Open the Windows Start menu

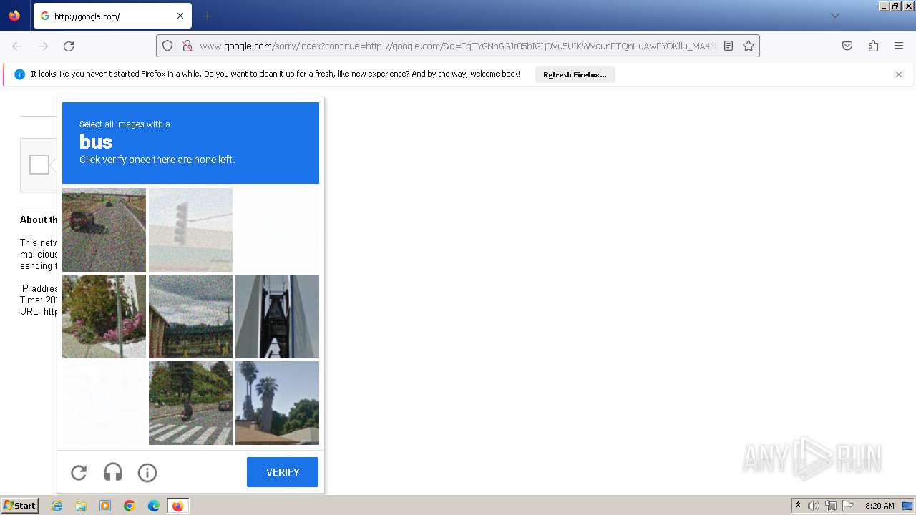click(20, 506)
